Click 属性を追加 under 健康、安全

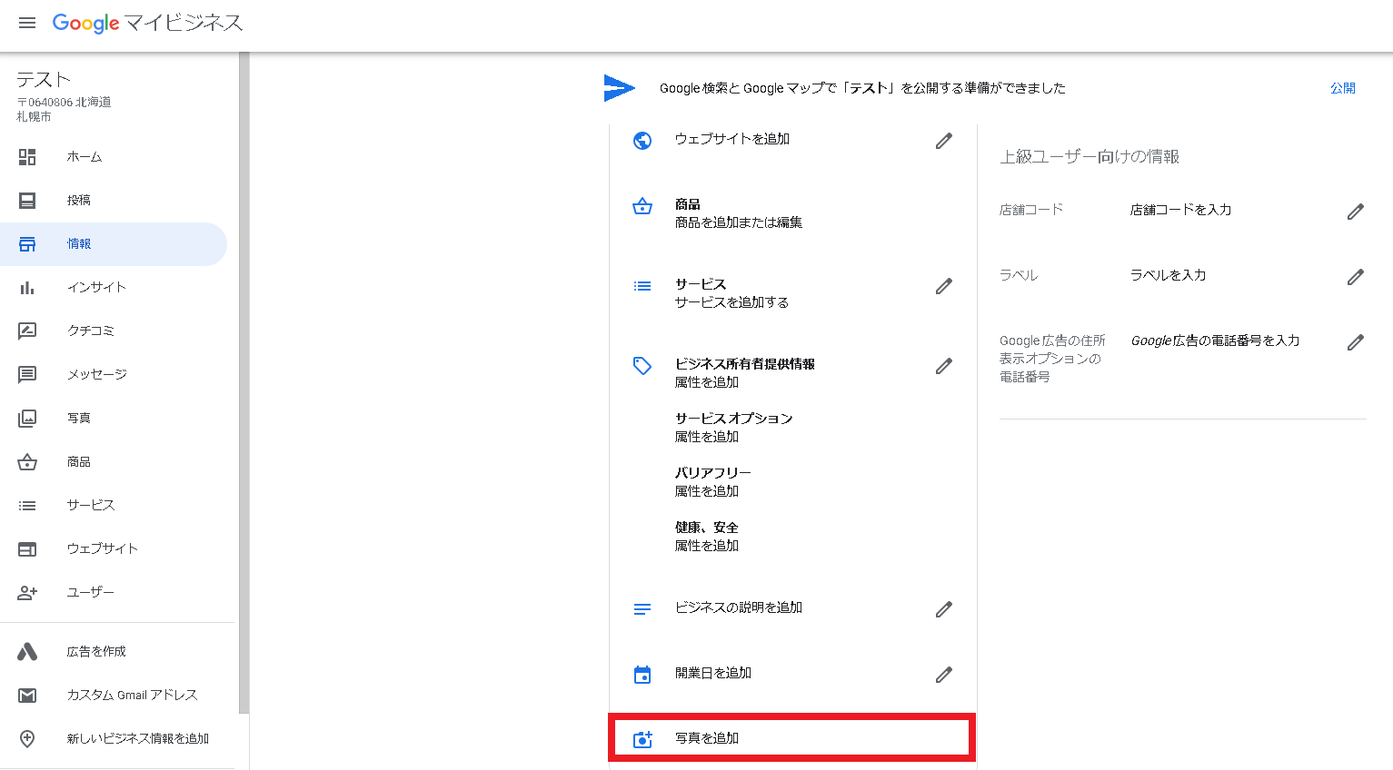706,546
